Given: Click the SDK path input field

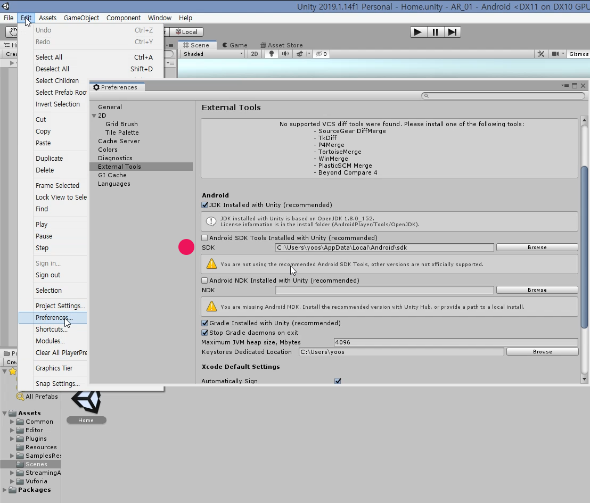Looking at the screenshot, I should [x=384, y=247].
